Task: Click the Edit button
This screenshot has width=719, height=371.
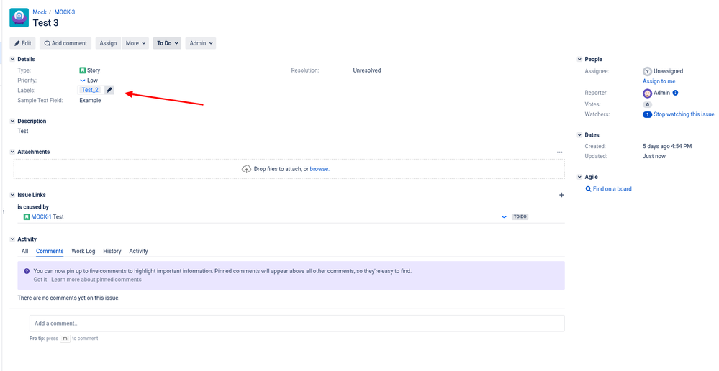Action: [x=22, y=44]
